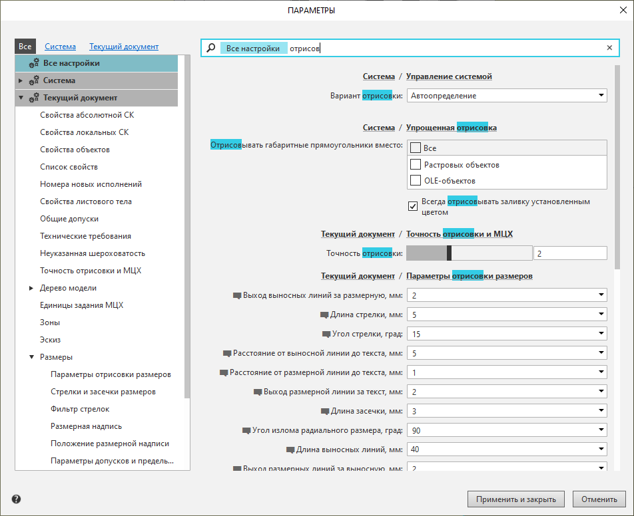Viewport: 634px width, 516px height.
Task: Select Стрелки и засечки размеров in tree
Action: 103,392
